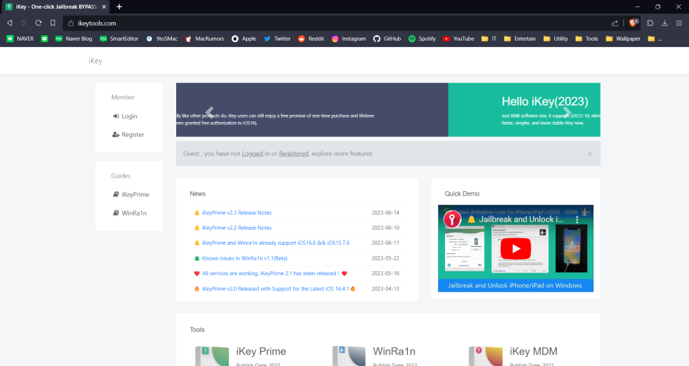This screenshot has height=366, width=689.
Task: Open the Apple bookmark
Action: point(244,39)
